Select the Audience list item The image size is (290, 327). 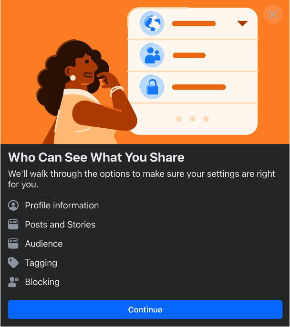[x=35, y=244]
